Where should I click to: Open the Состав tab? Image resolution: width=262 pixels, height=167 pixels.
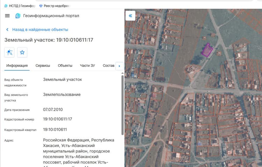[109, 66]
